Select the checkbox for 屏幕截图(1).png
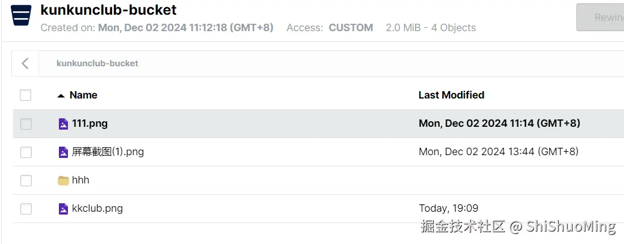The height and width of the screenshot is (244, 624). tap(25, 152)
